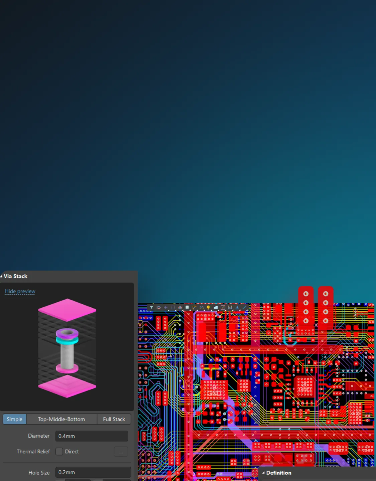Click the 3D via stack preview
This screenshot has height=481, width=376.
[67, 348]
